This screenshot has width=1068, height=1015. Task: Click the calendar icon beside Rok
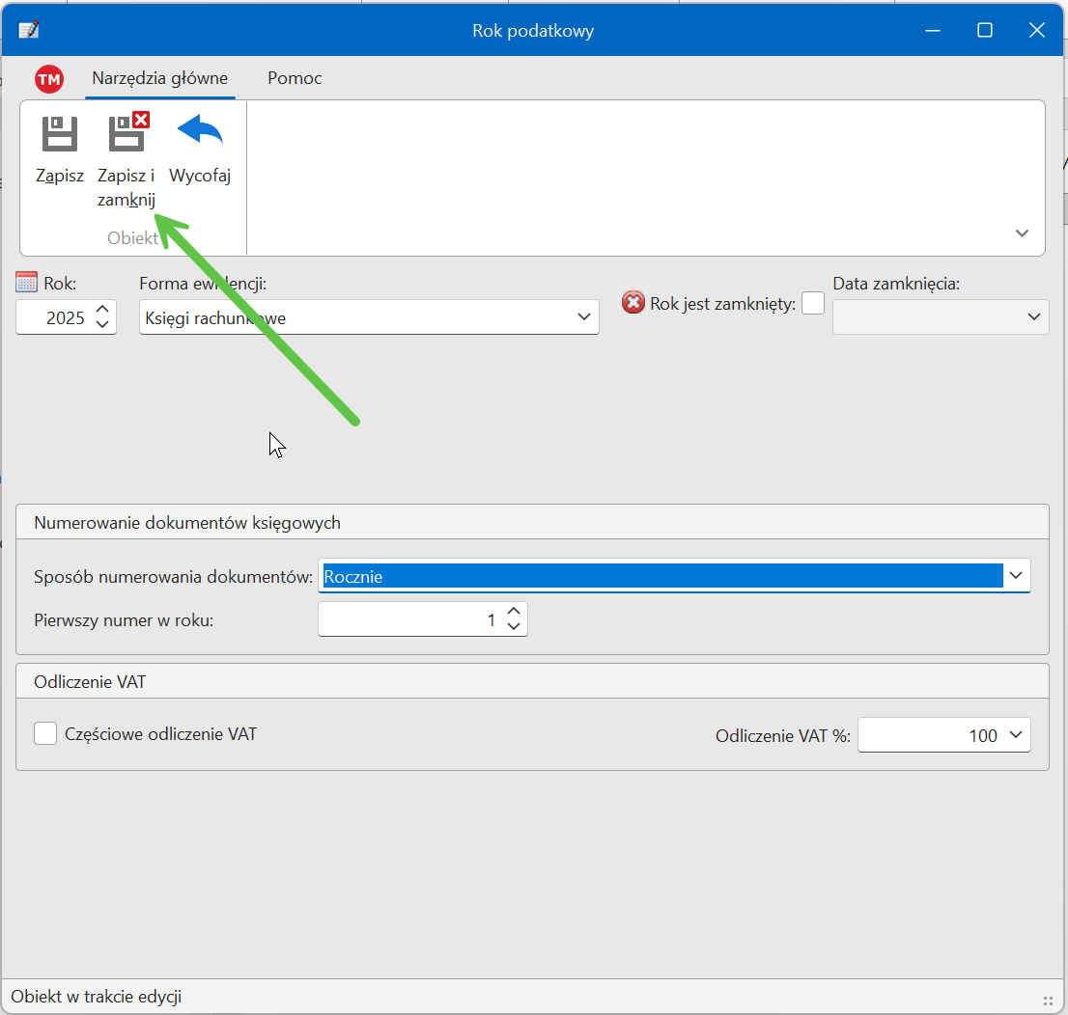[x=27, y=284]
